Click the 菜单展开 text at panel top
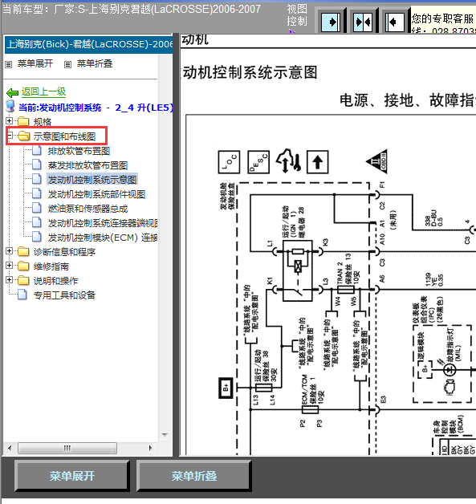This screenshot has width=476, height=504. pyautogui.click(x=35, y=63)
